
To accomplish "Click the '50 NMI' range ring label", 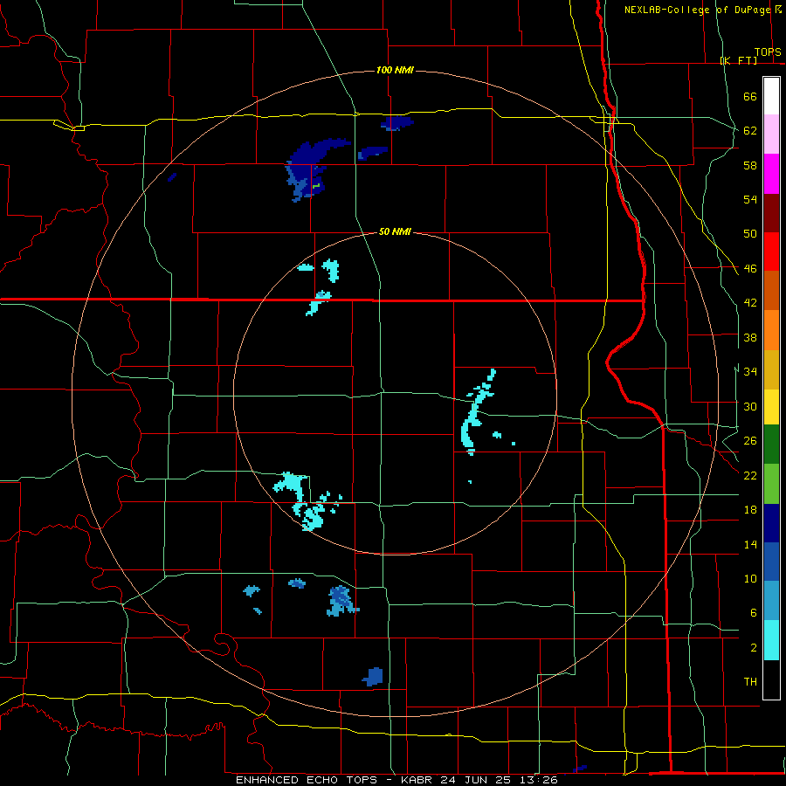I will pyautogui.click(x=395, y=231).
